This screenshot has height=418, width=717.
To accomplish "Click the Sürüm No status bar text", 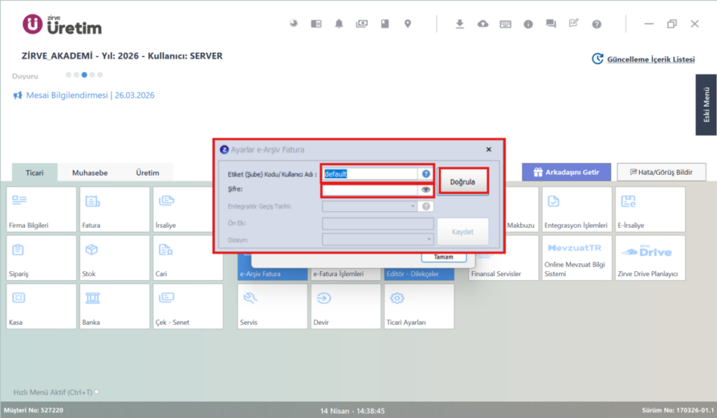I will [678, 410].
